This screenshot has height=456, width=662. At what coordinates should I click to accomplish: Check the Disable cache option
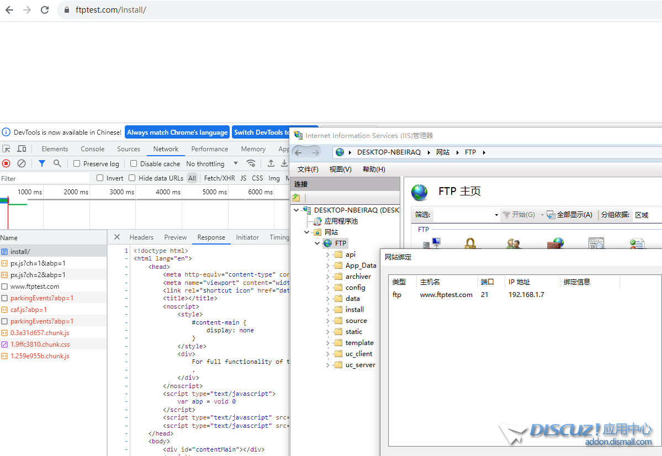[x=134, y=163]
